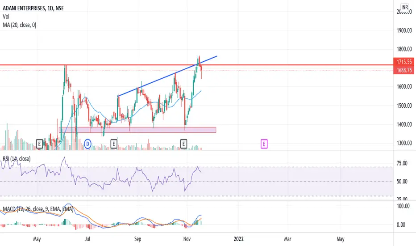Click the first earnings E marker near May
This screenshot has height=246, width=416.
click(39, 144)
